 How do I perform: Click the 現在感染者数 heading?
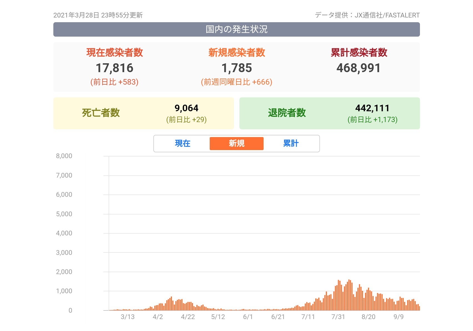tap(114, 52)
